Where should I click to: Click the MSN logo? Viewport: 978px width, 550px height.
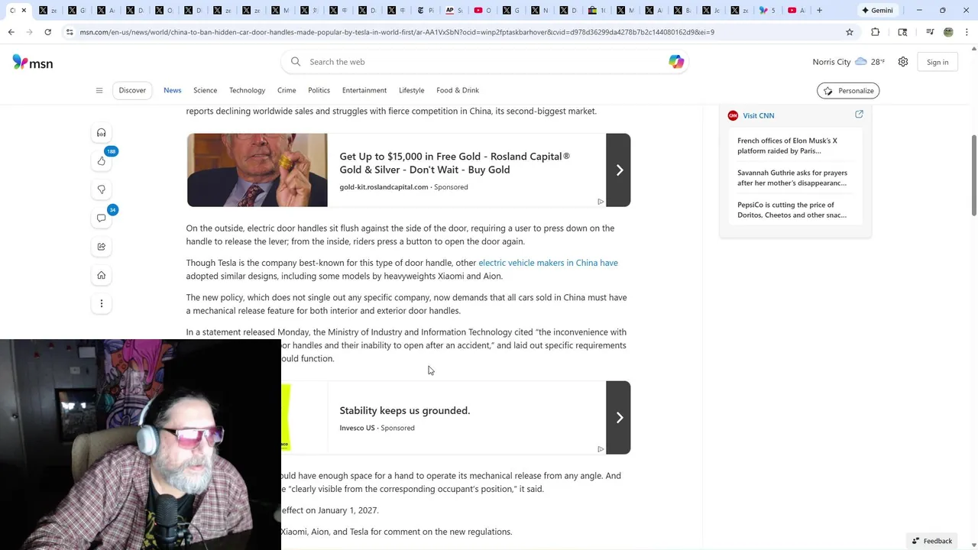click(x=33, y=63)
